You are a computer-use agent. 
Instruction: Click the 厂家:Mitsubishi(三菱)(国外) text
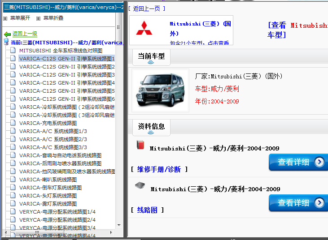click(238, 77)
